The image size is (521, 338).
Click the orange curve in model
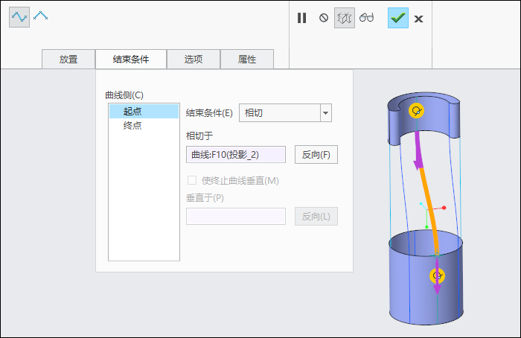[x=429, y=210]
